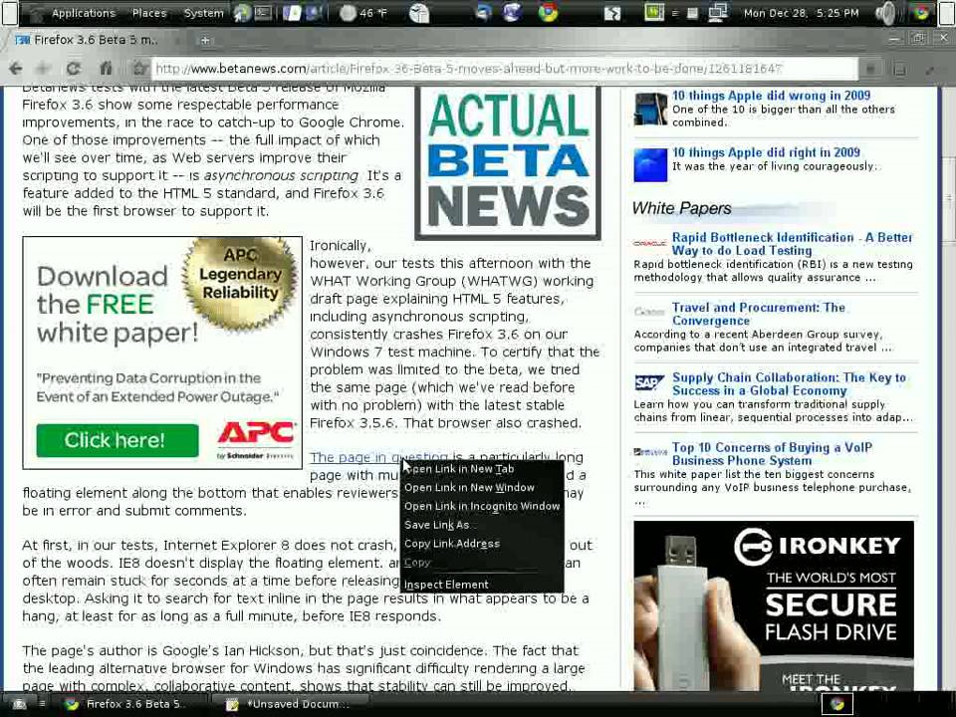Image resolution: width=956 pixels, height=717 pixels.
Task: Click the URL address bar
Action: [505, 69]
